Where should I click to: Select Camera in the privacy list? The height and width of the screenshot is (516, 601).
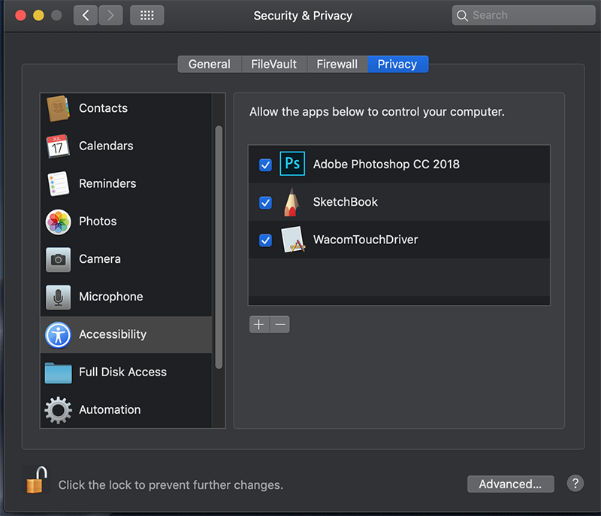point(125,259)
